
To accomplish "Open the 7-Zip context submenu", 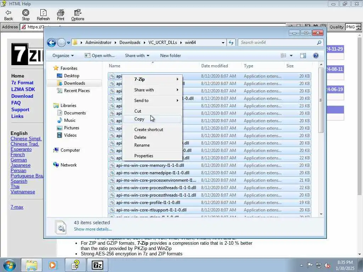I will pos(152,79).
